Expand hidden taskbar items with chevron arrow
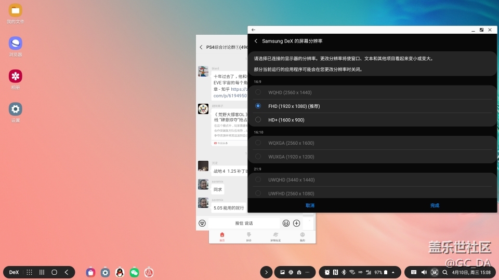The width and height of the screenshot is (499, 280). coord(266,272)
